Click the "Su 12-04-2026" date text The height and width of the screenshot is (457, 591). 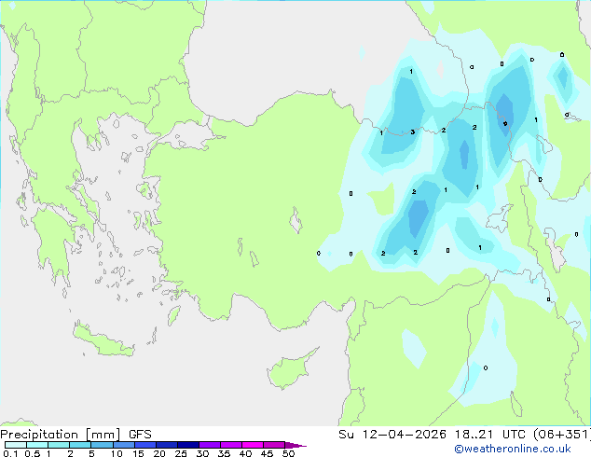click(392, 435)
